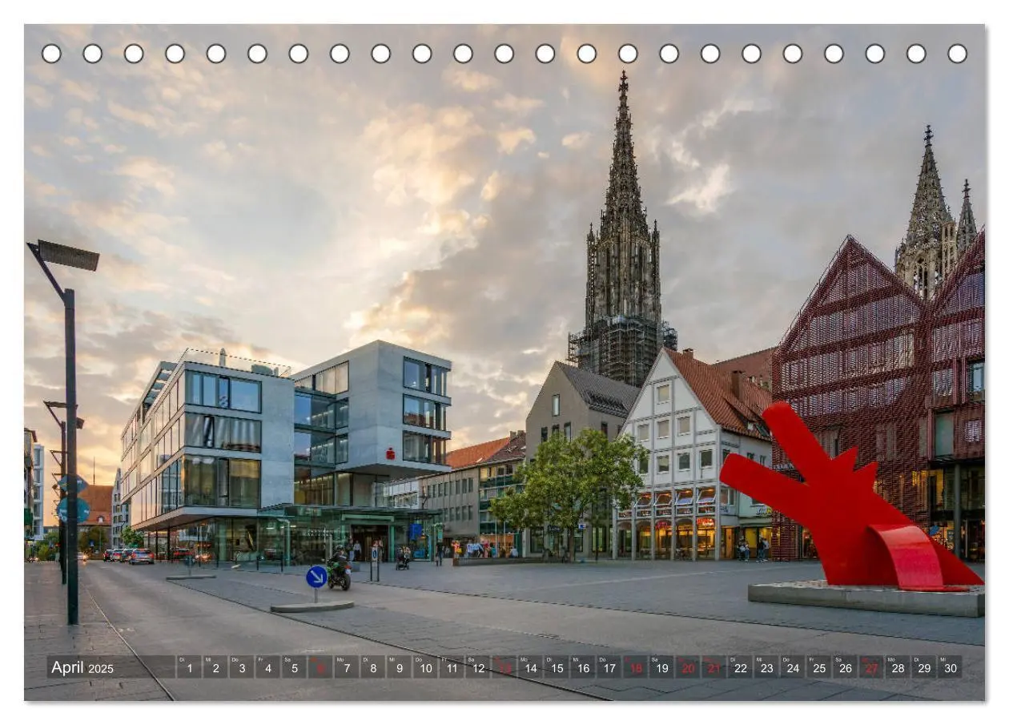The height and width of the screenshot is (725, 1009).
Task: Select day 25 in the calendar strip
Action: tap(819, 667)
